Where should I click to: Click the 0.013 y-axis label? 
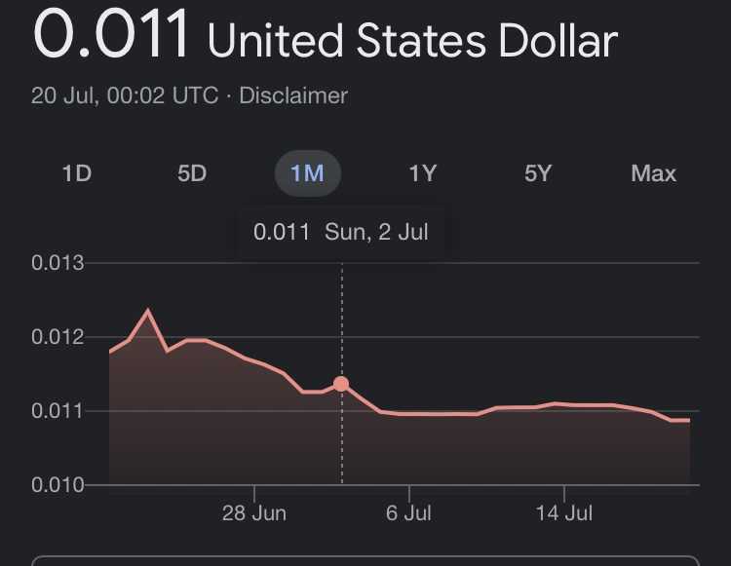pyautogui.click(x=58, y=263)
